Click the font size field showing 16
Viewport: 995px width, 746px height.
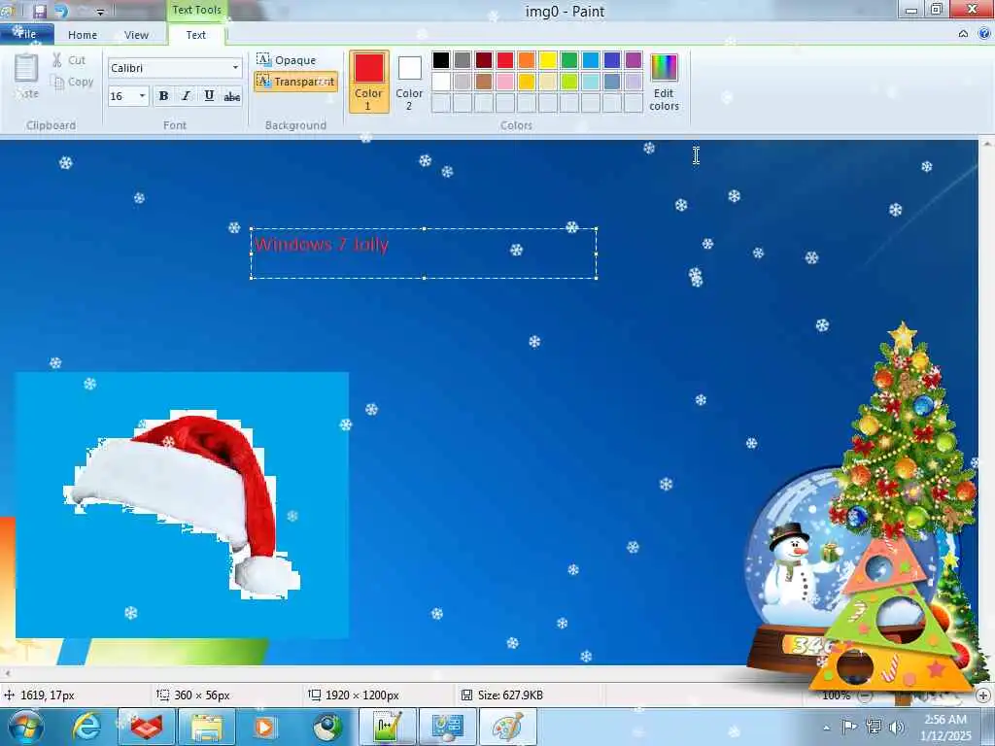pyautogui.click(x=122, y=96)
